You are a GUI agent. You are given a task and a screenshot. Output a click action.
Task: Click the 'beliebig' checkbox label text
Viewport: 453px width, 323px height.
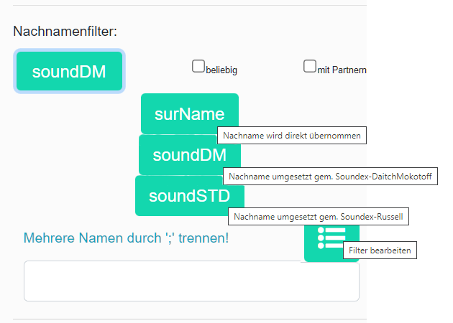click(221, 70)
